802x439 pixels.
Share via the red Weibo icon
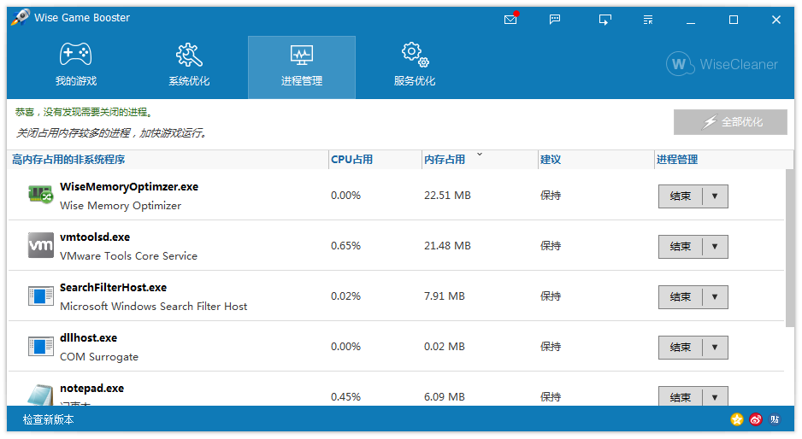[x=756, y=419]
